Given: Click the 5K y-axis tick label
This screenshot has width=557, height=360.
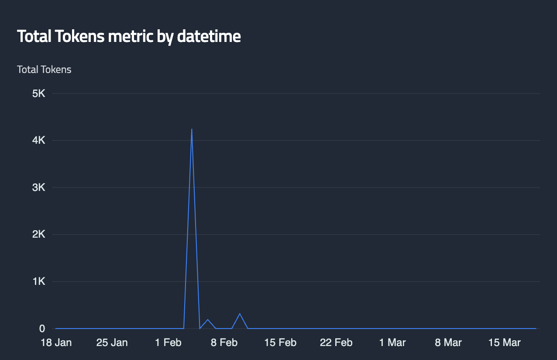Looking at the screenshot, I should tap(39, 93).
